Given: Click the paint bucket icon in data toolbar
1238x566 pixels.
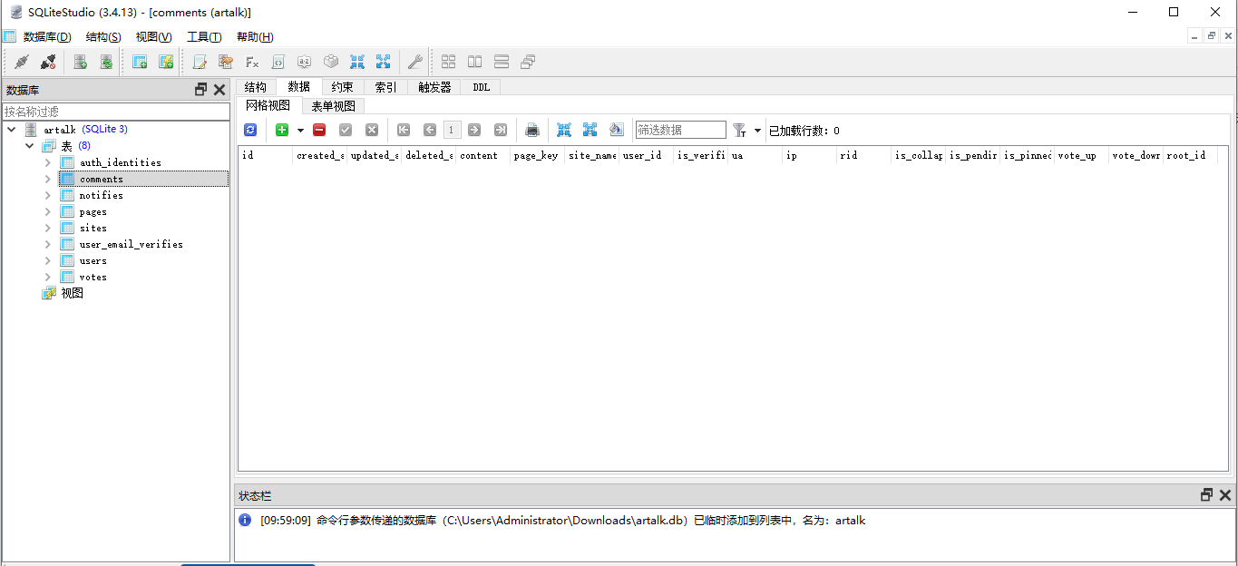Looking at the screenshot, I should tap(617, 130).
